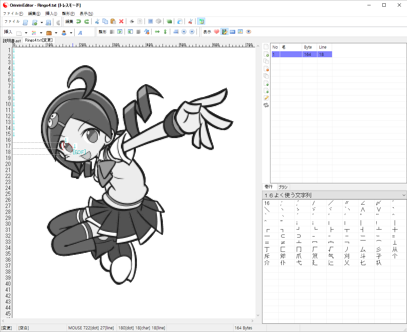Open the 整形(P) menu
The image size is (407, 332).
68,14
